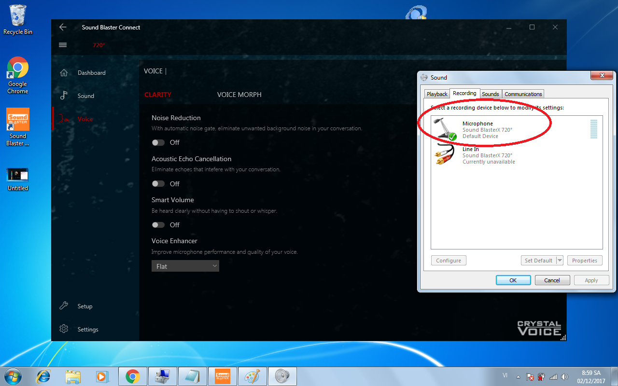Select the Google Chrome desktop shortcut
The height and width of the screenshot is (386, 618).
[18, 75]
